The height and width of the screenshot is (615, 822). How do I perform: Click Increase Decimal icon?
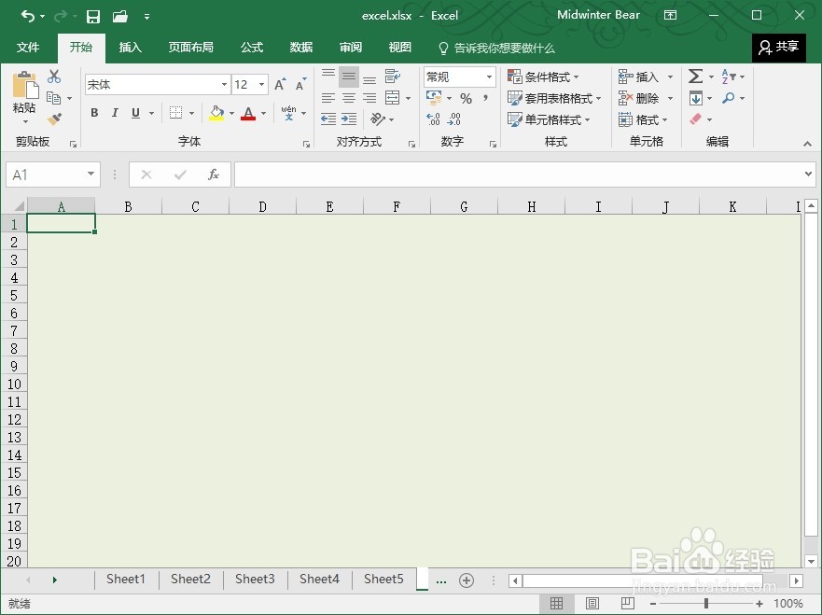(433, 119)
